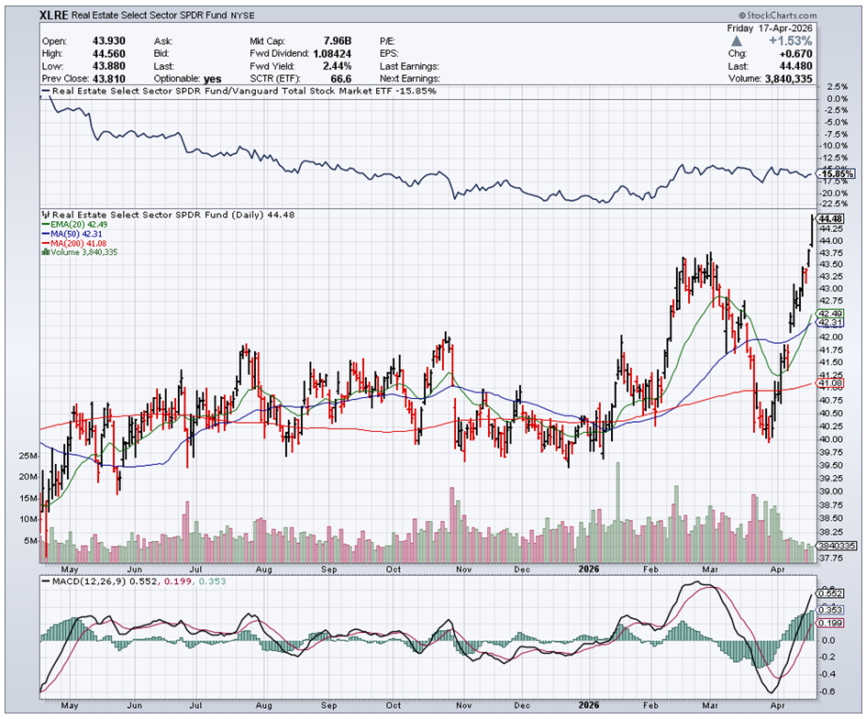The width and height of the screenshot is (866, 719).
Task: Click the 0.552 MACD axis value tag
Action: click(x=829, y=593)
